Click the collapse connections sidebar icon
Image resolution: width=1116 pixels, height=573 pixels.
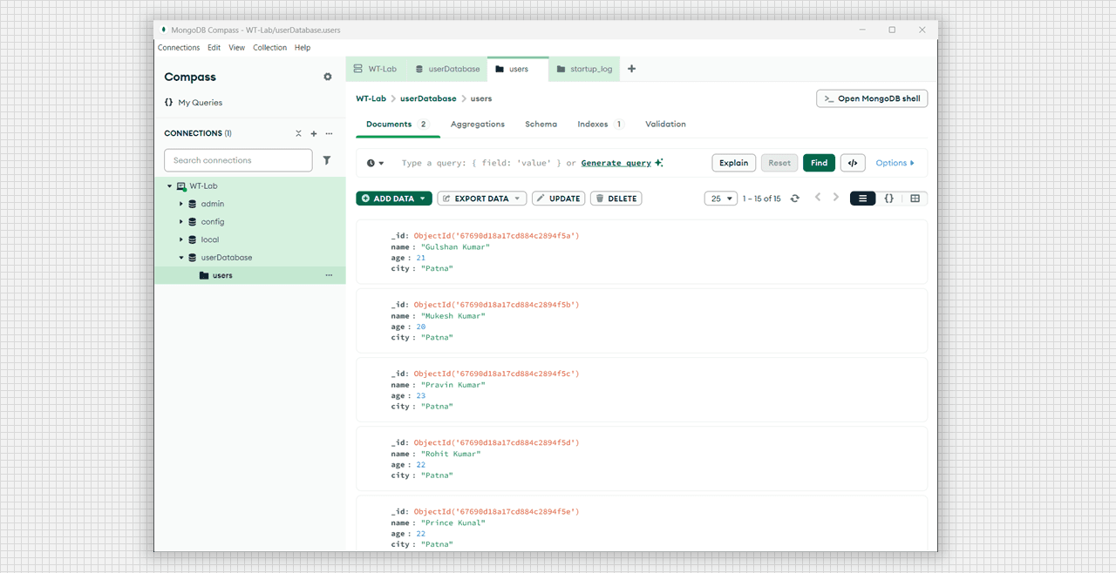(x=298, y=134)
